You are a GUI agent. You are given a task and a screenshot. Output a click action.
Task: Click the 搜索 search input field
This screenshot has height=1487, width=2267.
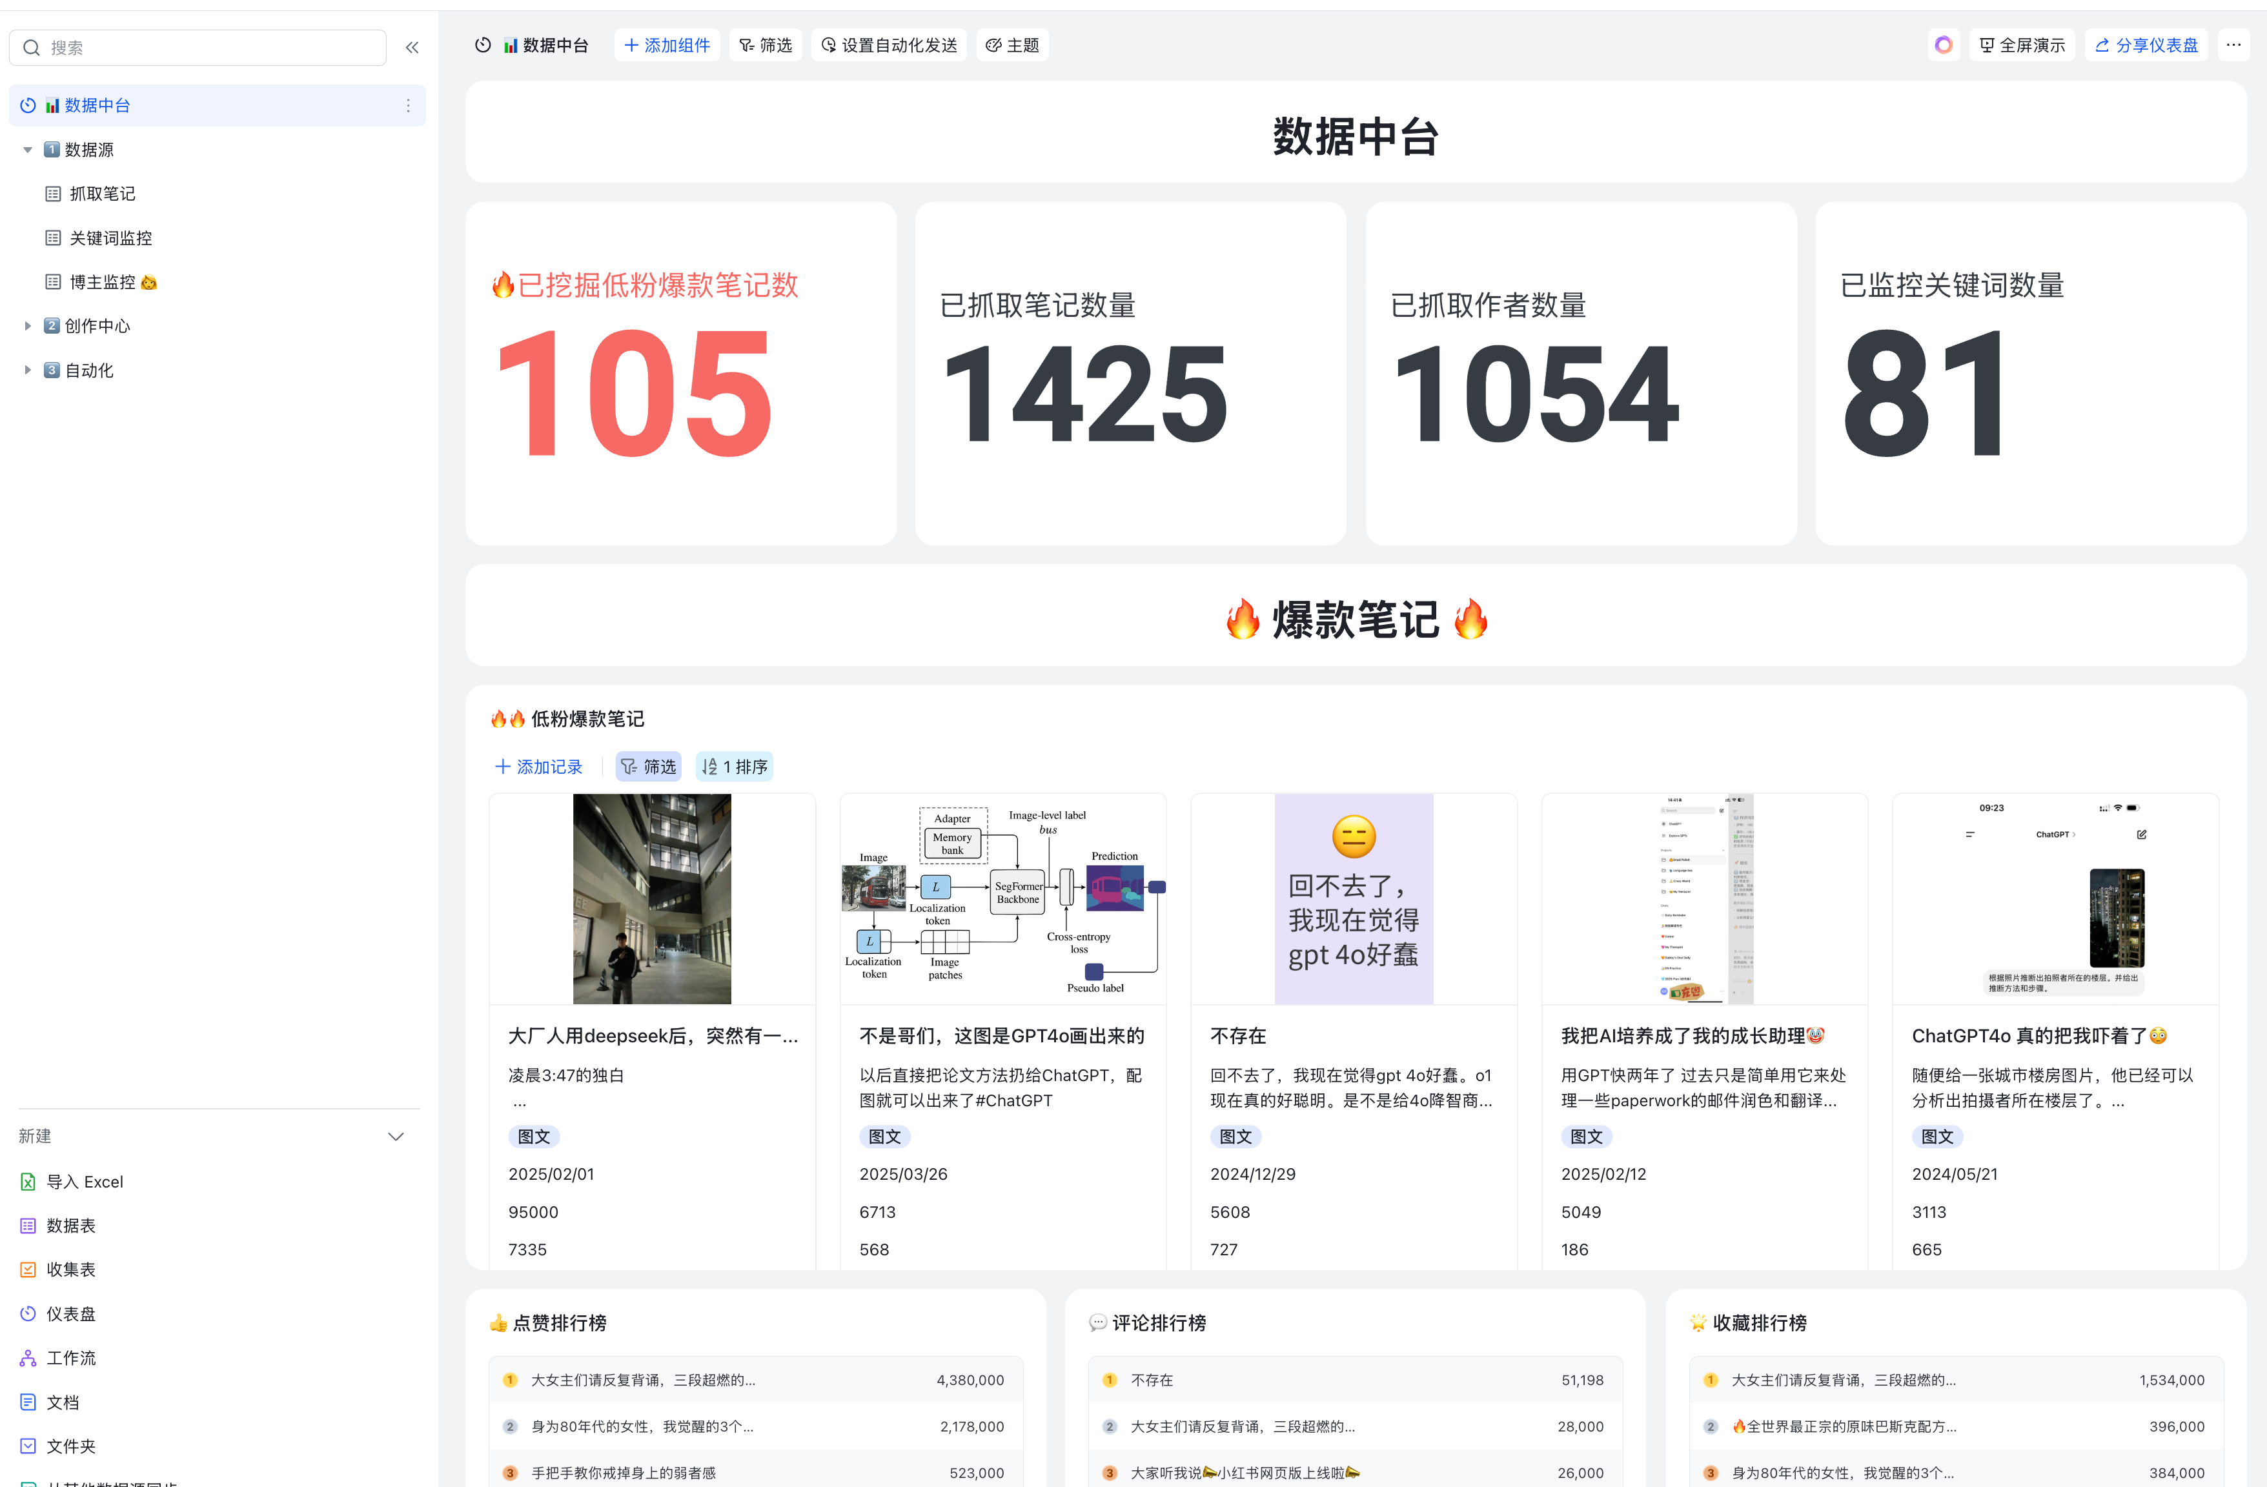(210, 48)
